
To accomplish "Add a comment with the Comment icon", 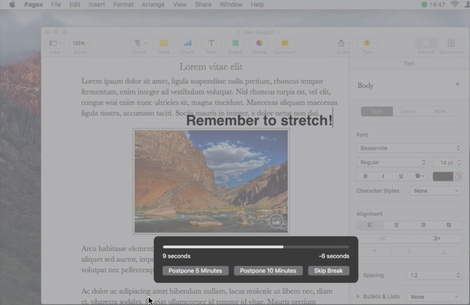I will click(284, 43).
